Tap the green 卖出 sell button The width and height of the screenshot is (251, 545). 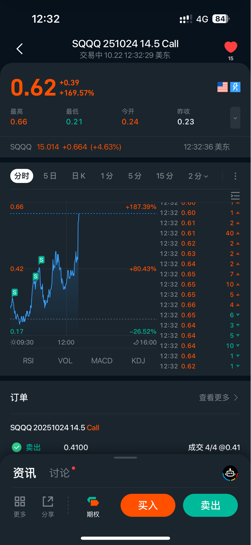click(x=211, y=505)
